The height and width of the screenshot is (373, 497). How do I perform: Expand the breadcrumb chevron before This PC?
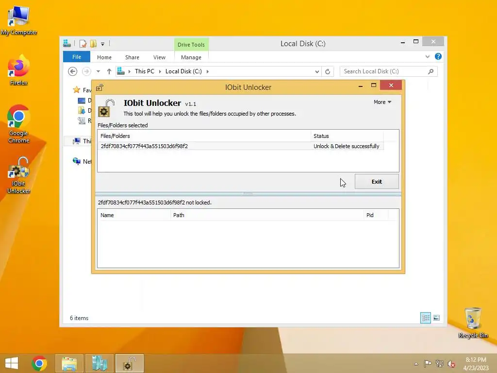[129, 71]
